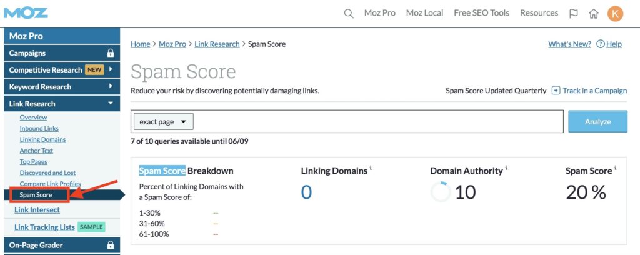Open the Overview link
This screenshot has width=640, height=255.
pos(34,117)
